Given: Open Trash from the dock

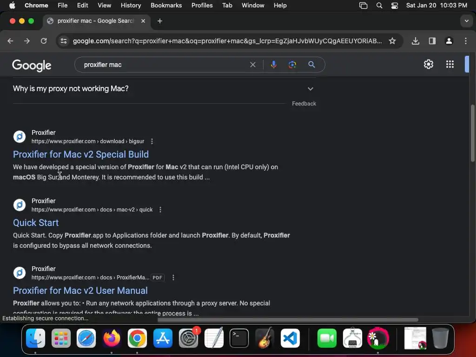Looking at the screenshot, I should pyautogui.click(x=440, y=338).
